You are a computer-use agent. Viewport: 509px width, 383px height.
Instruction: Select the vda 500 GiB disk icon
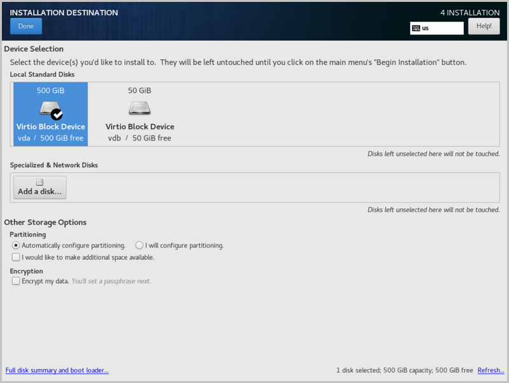(x=50, y=108)
